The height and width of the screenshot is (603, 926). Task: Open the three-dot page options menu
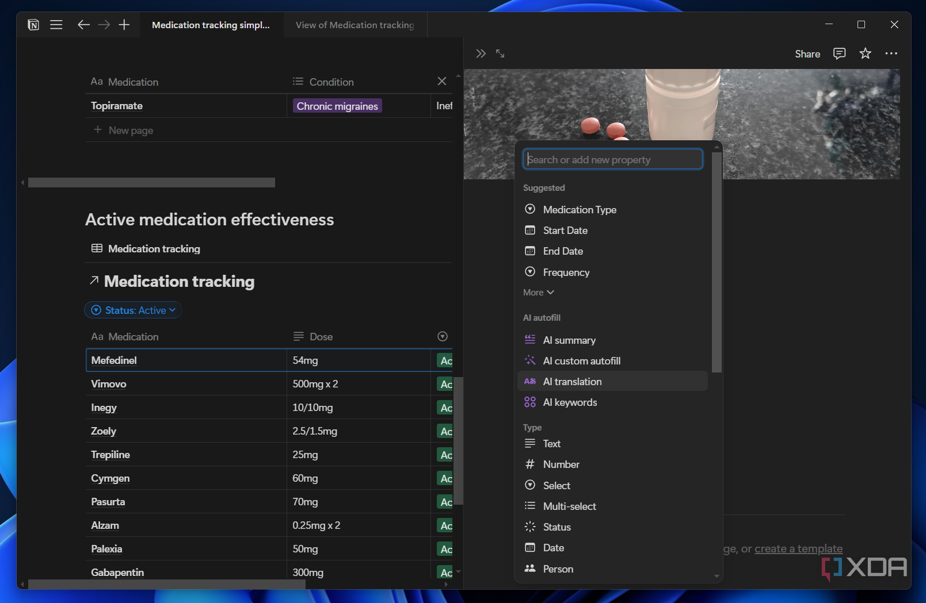891,53
